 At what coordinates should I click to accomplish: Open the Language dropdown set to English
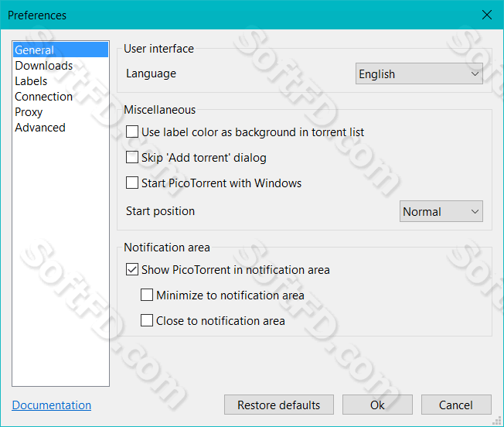419,73
